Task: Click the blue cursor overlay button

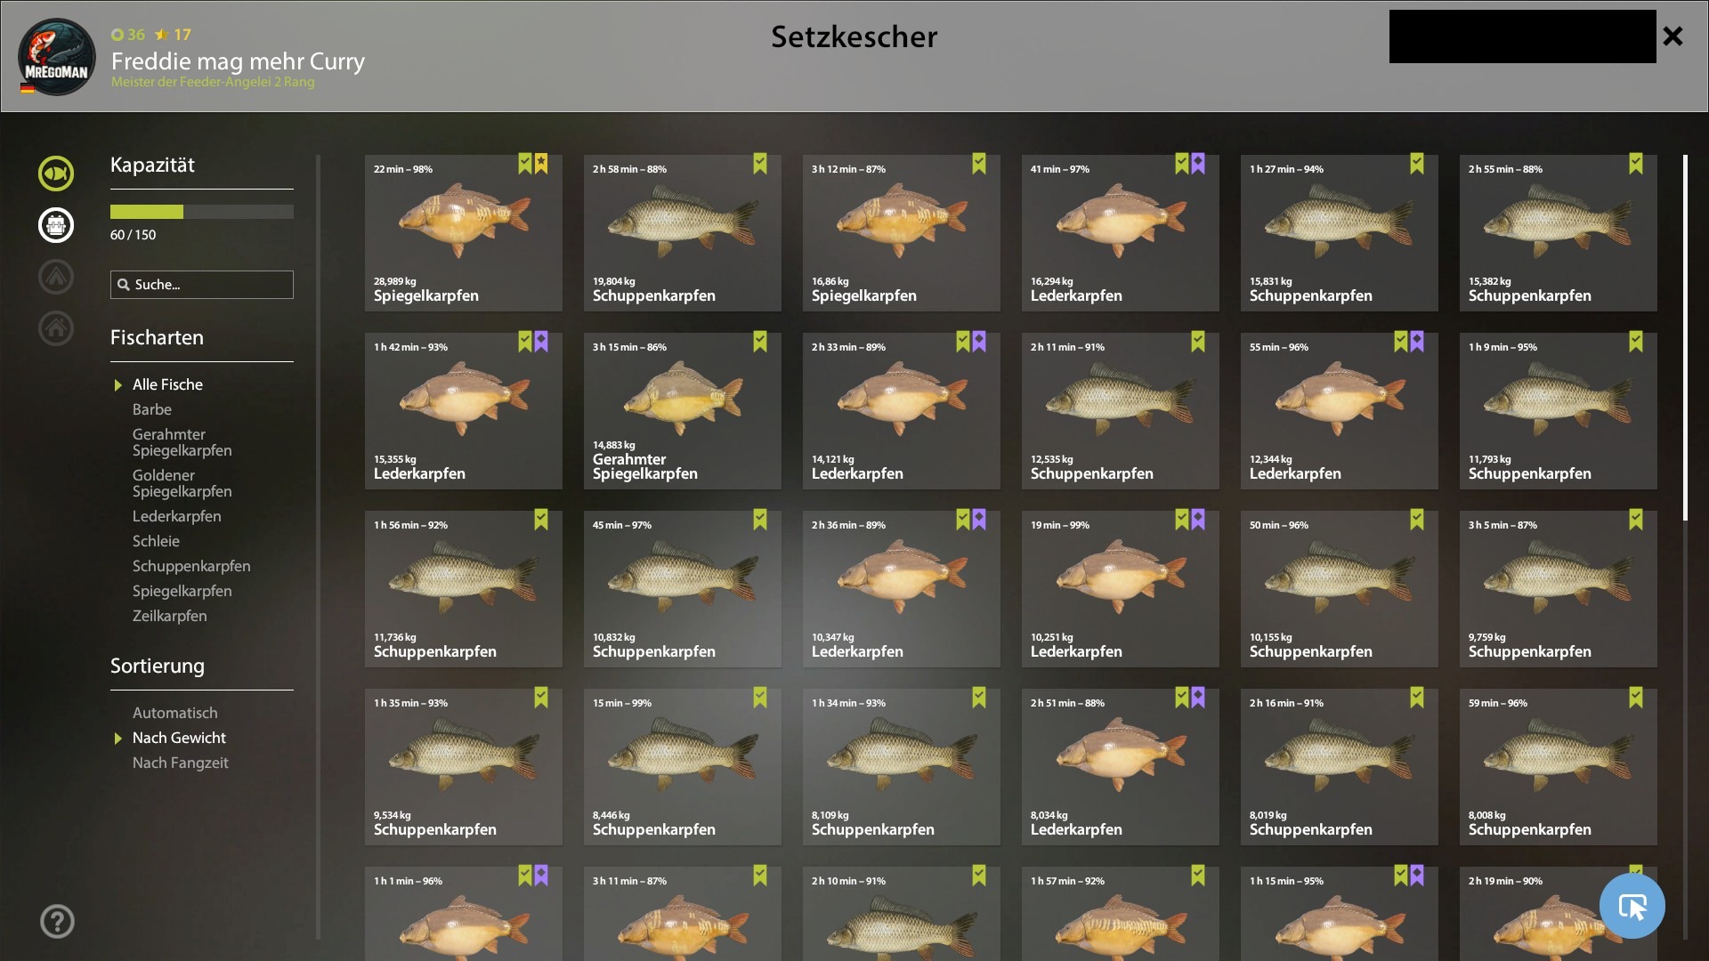Action: click(1632, 906)
